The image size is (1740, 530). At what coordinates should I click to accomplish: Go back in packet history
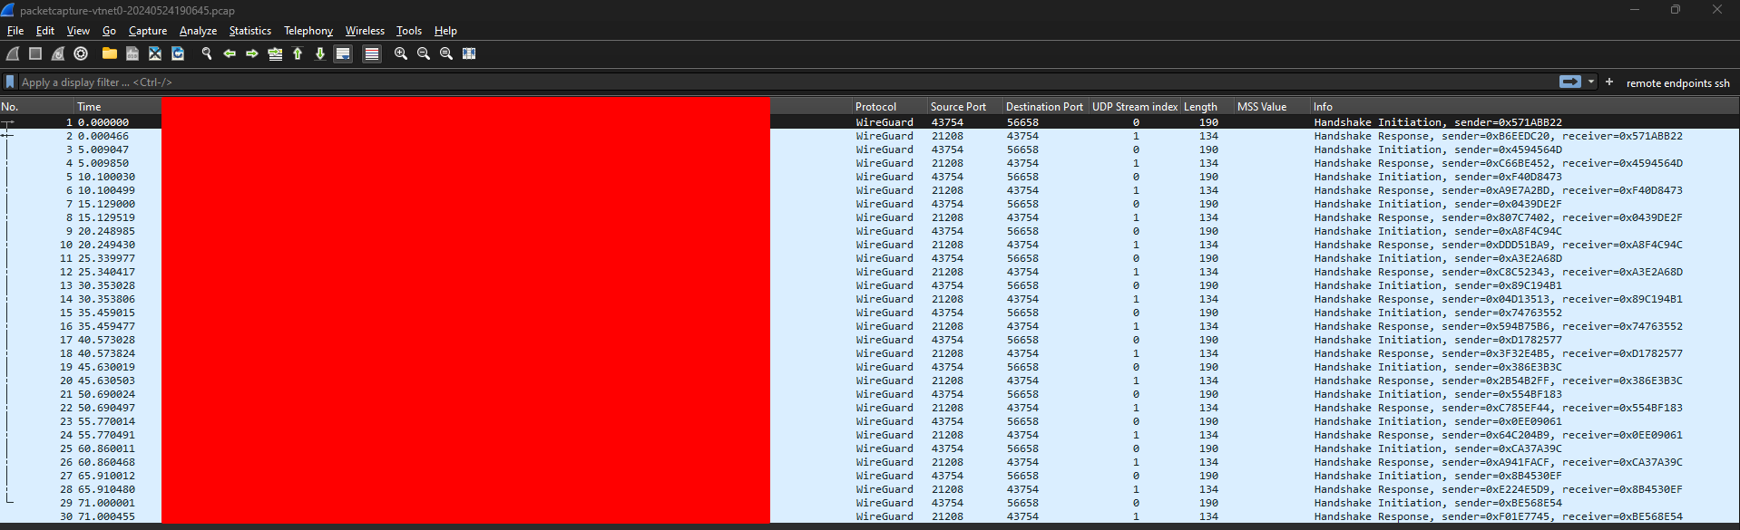pyautogui.click(x=230, y=53)
